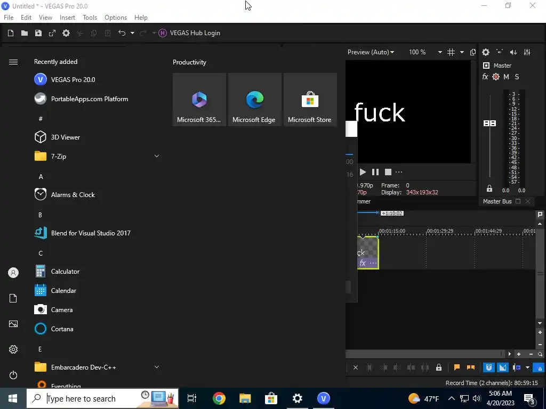Open the overlays dropdown arrow beside grid icon
Screen dimensions: 546x409
click(x=462, y=52)
